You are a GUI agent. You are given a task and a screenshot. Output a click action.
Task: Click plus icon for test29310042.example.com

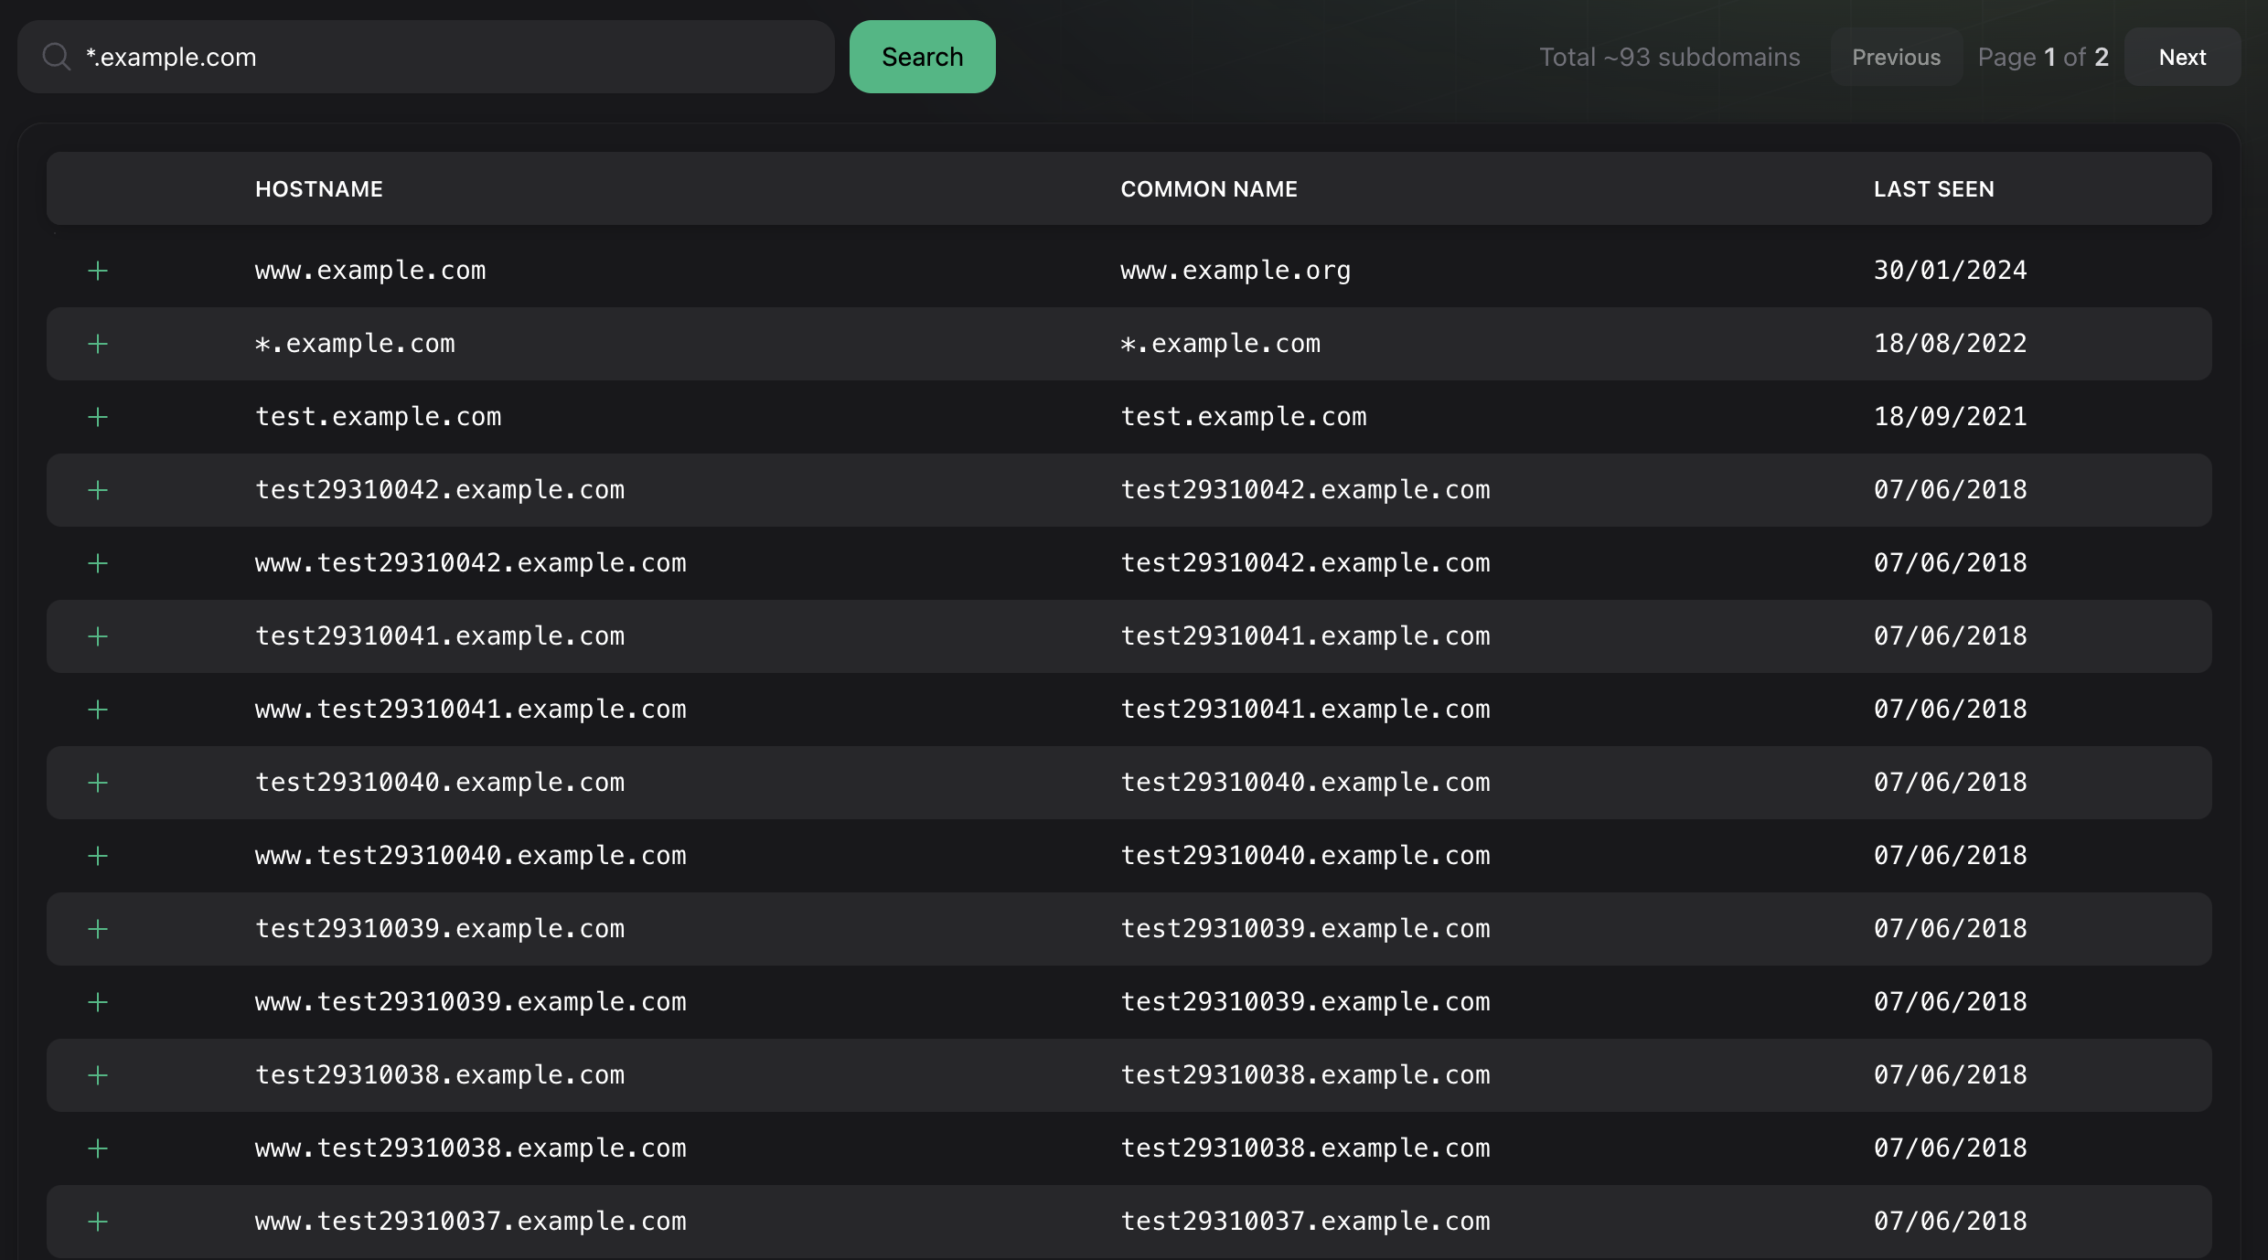[x=98, y=490]
